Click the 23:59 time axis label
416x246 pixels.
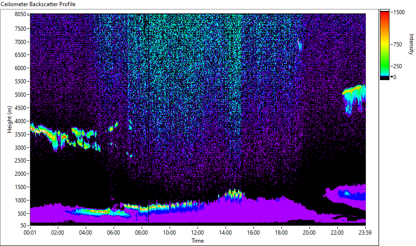pyautogui.click(x=365, y=233)
